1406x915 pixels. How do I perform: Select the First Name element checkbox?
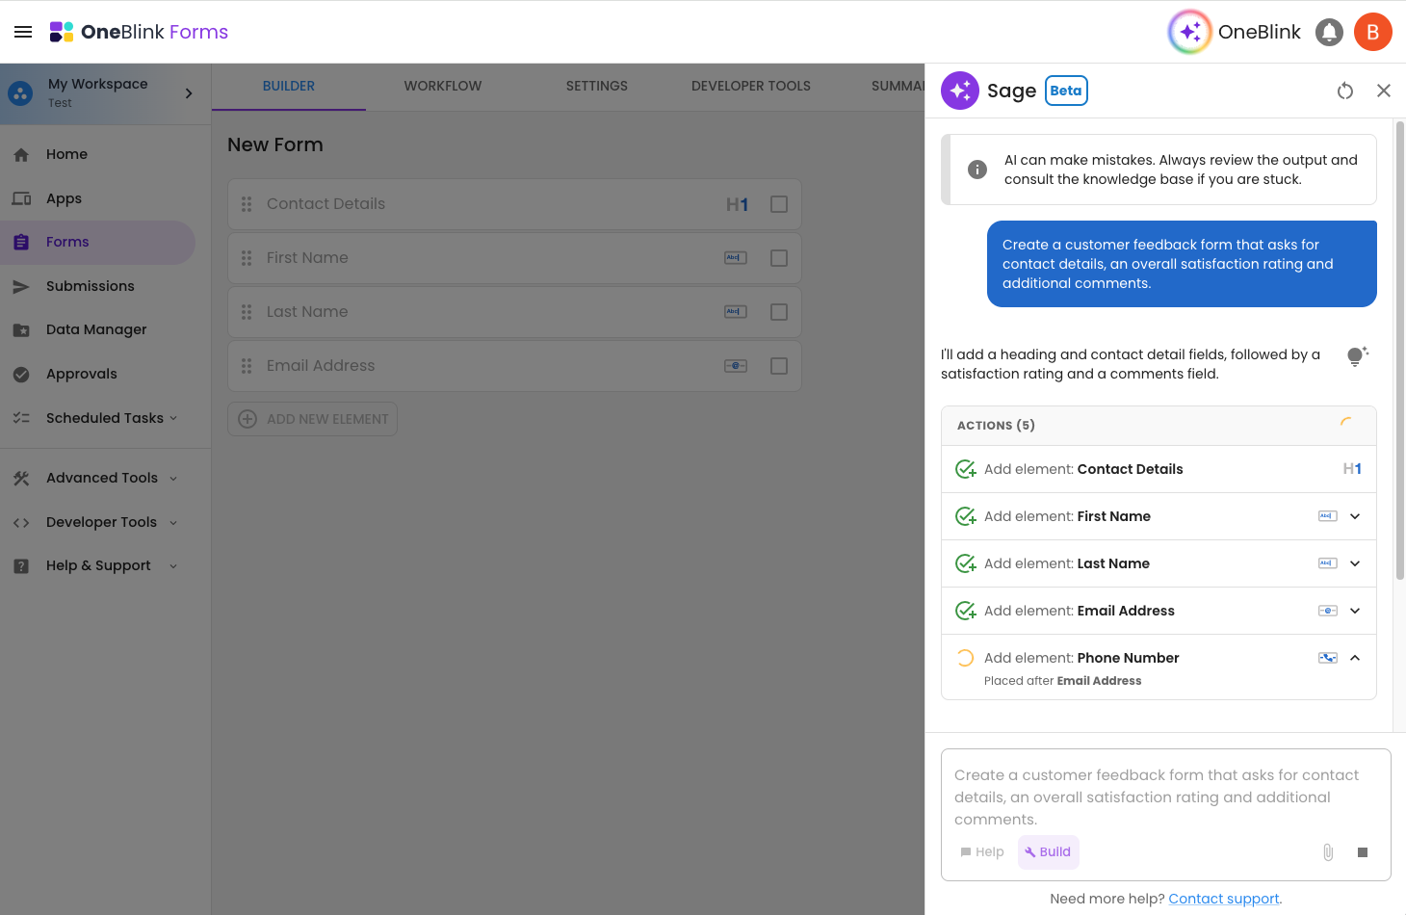pyautogui.click(x=779, y=258)
